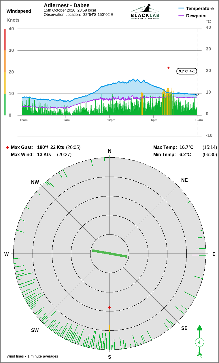This screenshot has width=219, height=363.
Task: Click the orange gust line at compass south
Action: click(x=109, y=328)
